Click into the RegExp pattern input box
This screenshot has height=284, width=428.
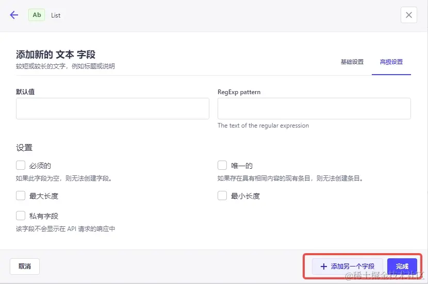pos(314,109)
